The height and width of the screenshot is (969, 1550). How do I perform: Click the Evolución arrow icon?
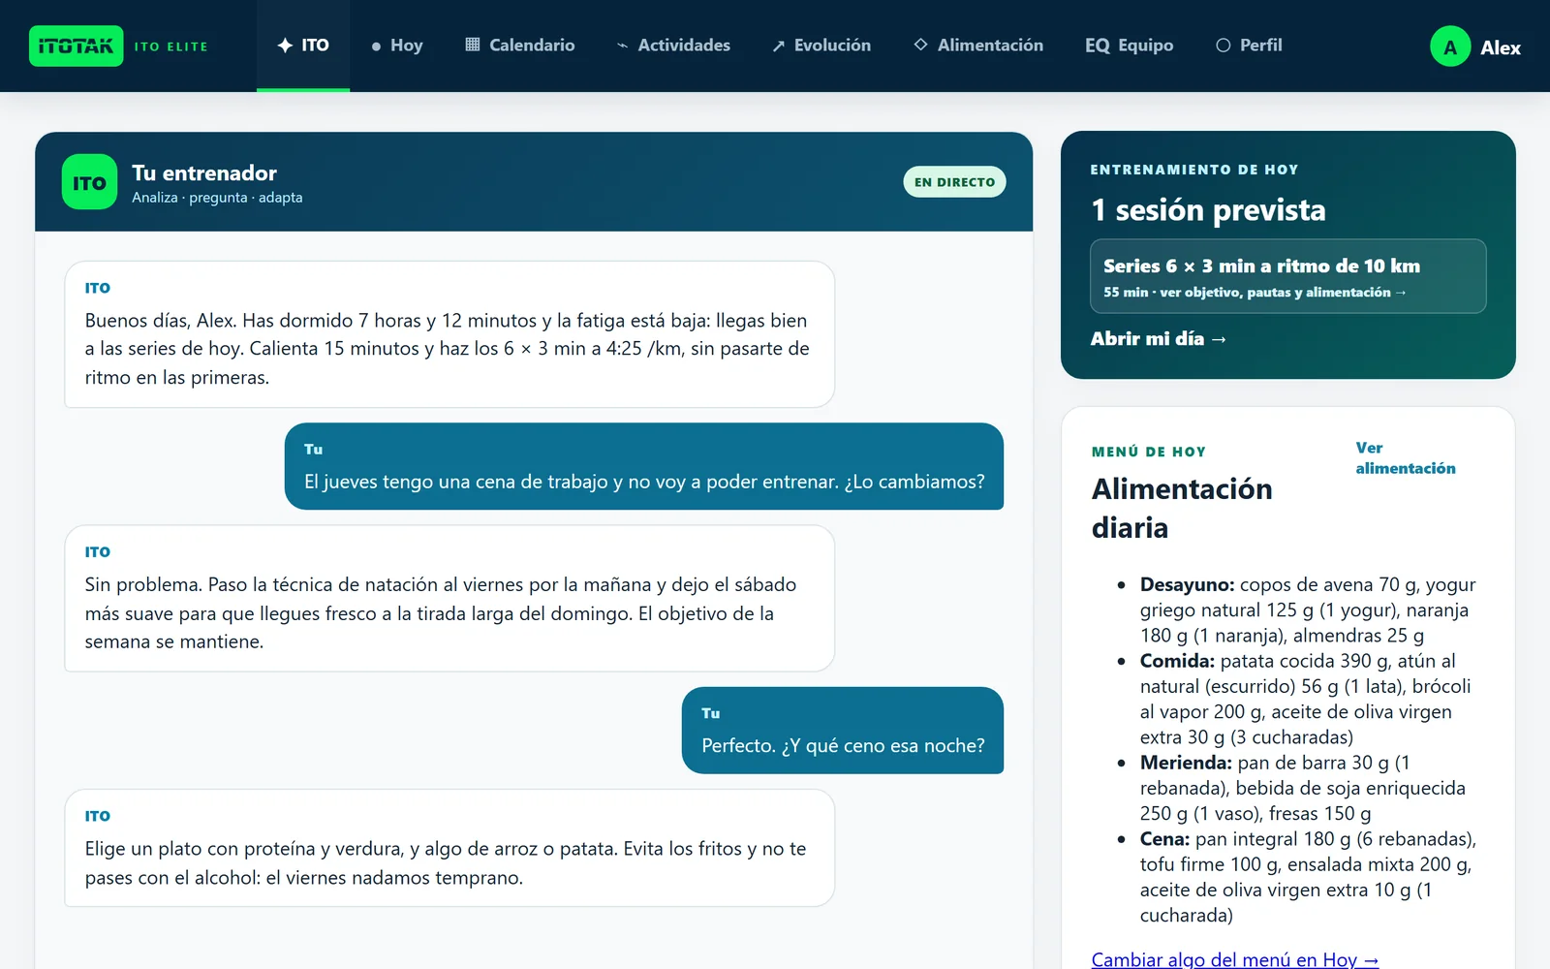tap(778, 46)
